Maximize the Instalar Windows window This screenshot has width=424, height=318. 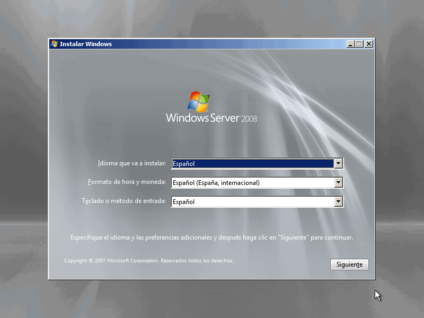pyautogui.click(x=359, y=44)
